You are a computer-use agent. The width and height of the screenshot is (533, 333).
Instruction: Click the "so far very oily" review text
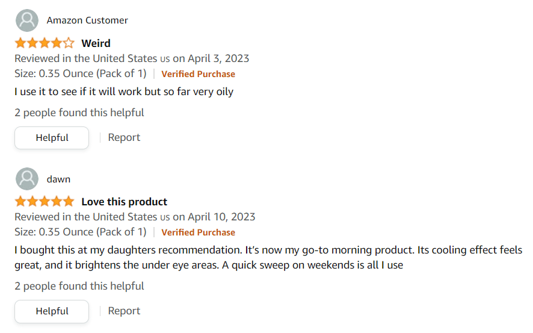[124, 92]
